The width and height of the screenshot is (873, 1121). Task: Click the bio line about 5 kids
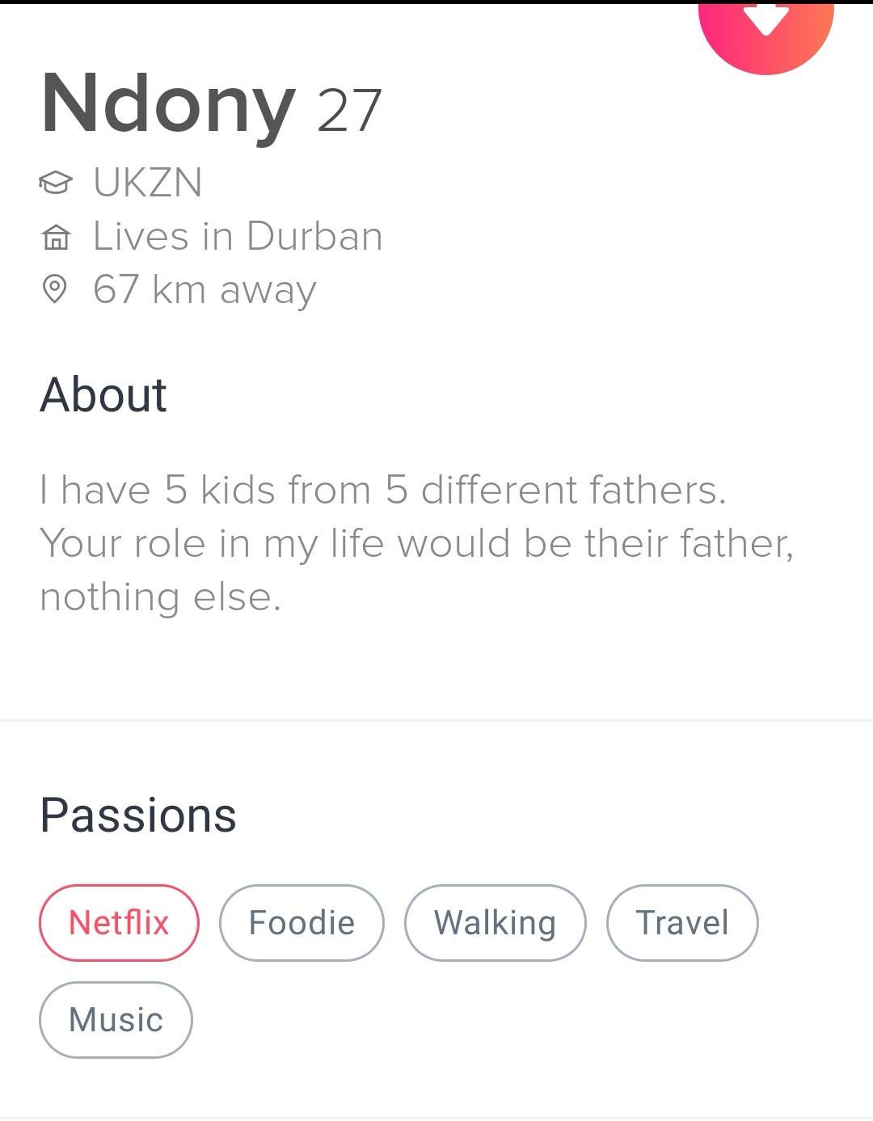point(383,490)
